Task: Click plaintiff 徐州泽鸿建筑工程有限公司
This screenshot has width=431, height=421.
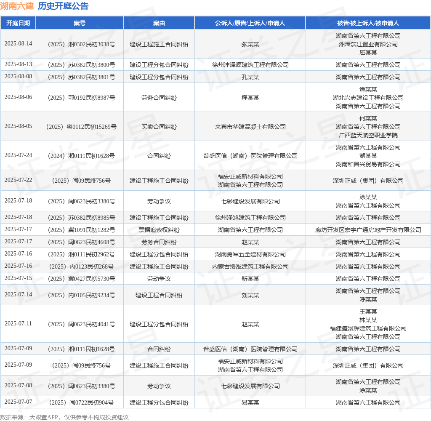Action: (250, 218)
